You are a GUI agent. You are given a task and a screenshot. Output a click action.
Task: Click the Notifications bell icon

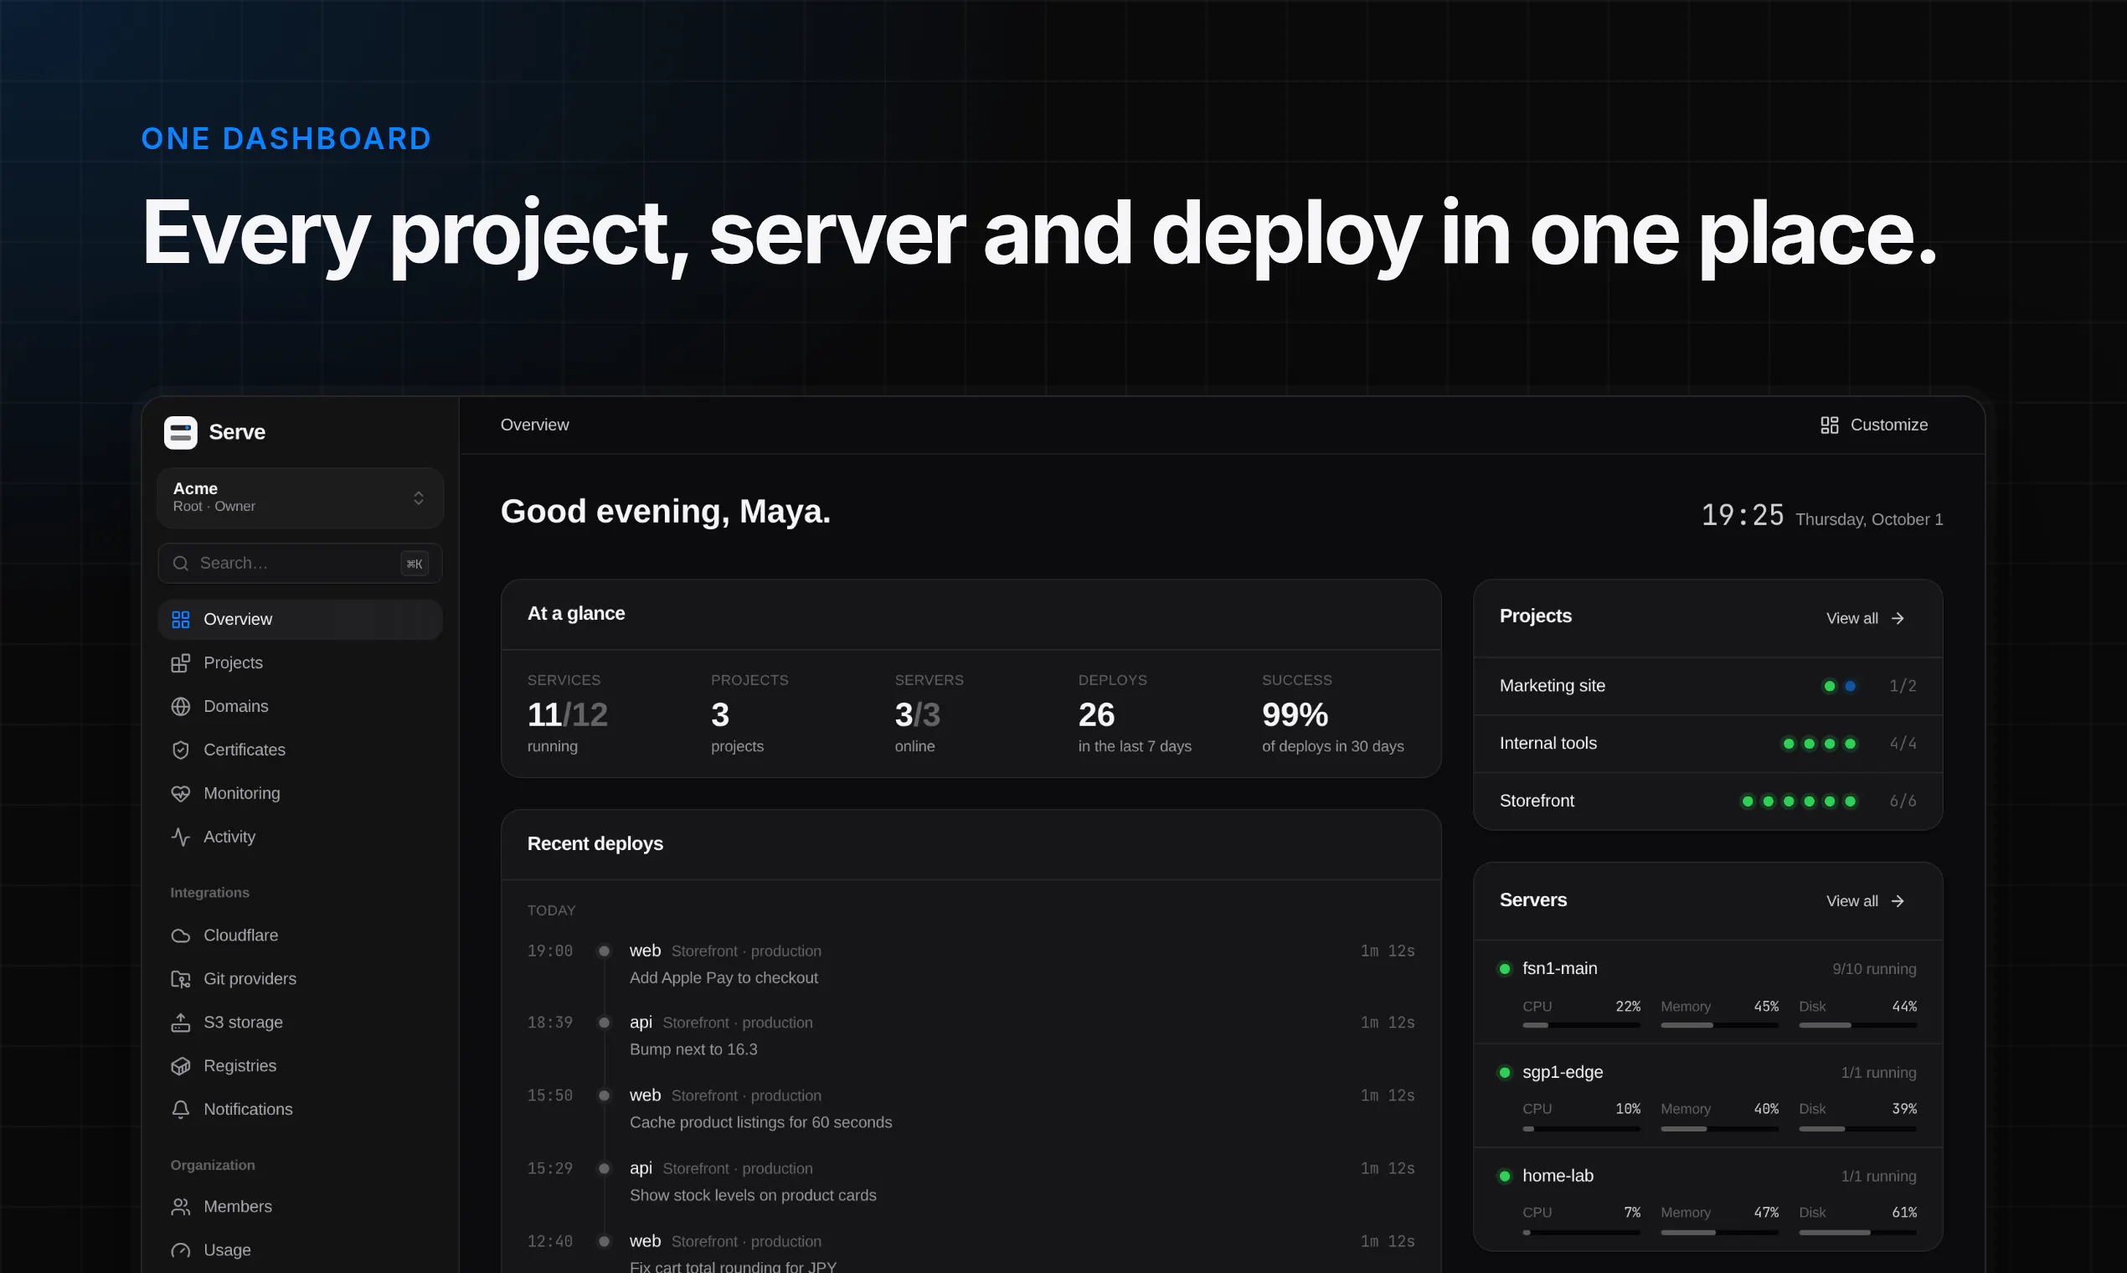tap(180, 1110)
